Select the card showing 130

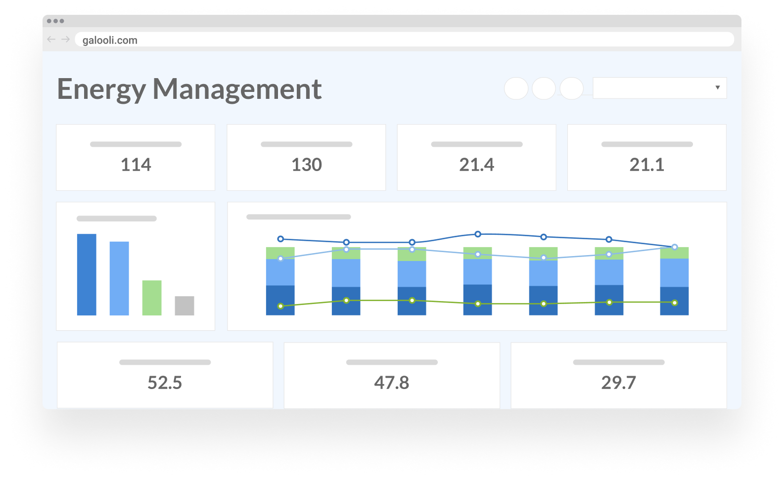(306, 158)
